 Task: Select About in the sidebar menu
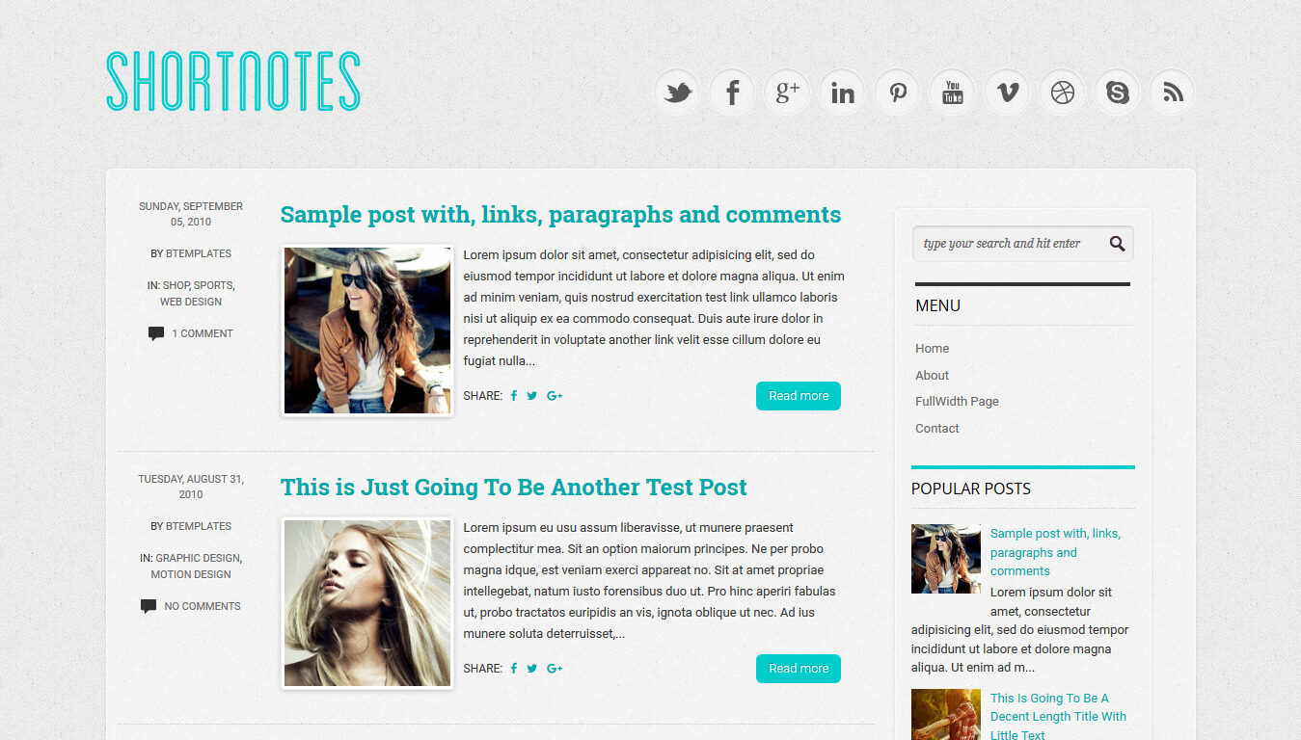pyautogui.click(x=932, y=376)
